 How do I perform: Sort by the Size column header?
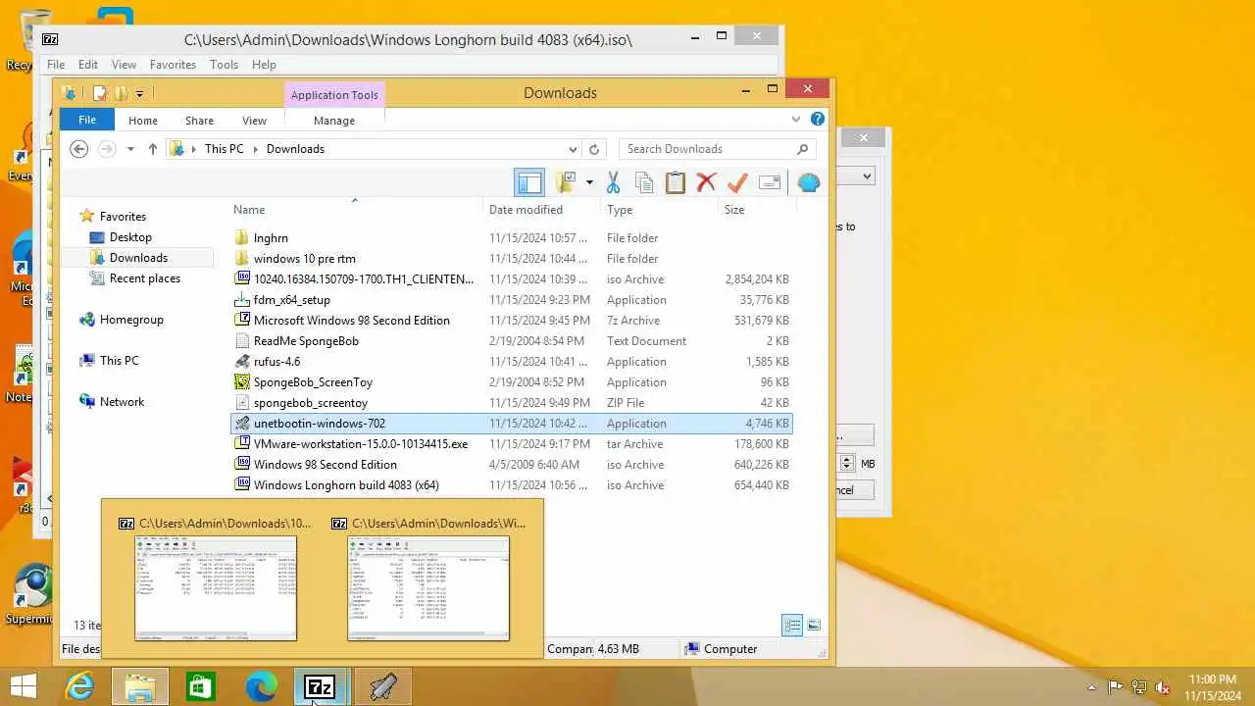[734, 210]
